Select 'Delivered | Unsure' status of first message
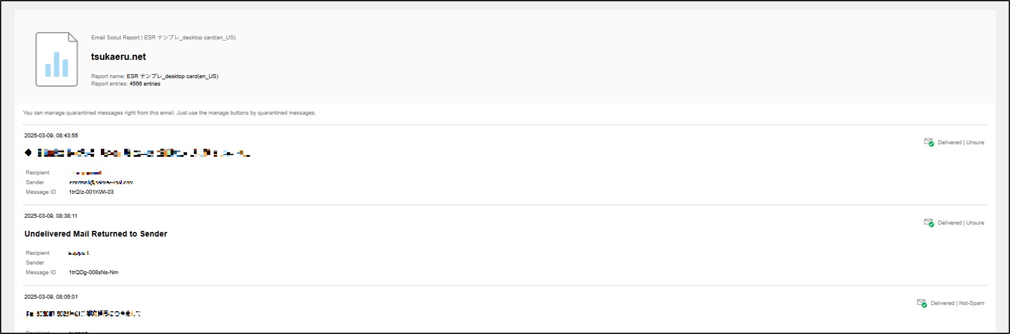 coord(961,142)
